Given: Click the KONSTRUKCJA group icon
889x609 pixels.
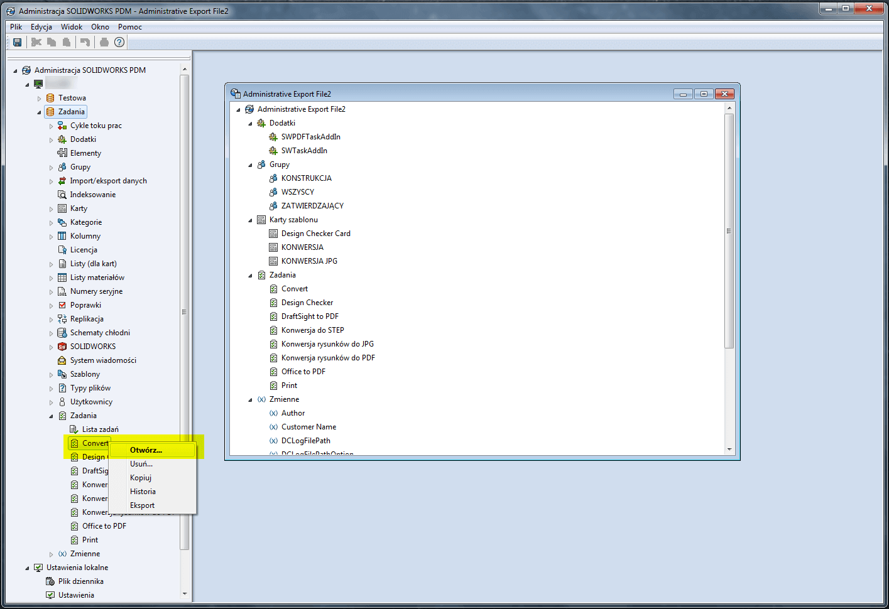Looking at the screenshot, I should [x=273, y=178].
